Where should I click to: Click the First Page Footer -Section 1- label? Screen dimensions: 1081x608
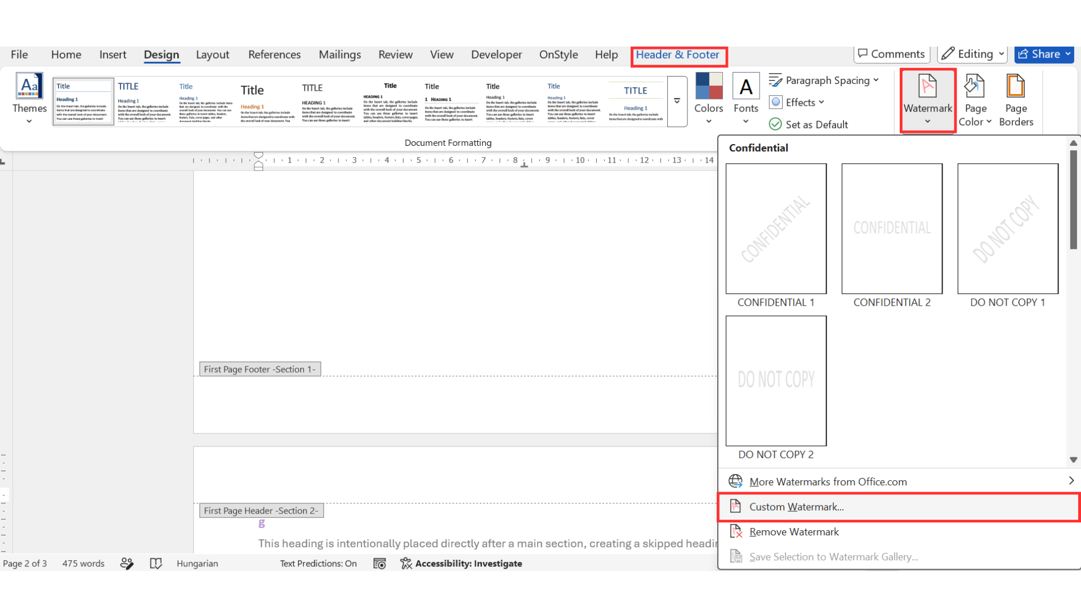260,369
